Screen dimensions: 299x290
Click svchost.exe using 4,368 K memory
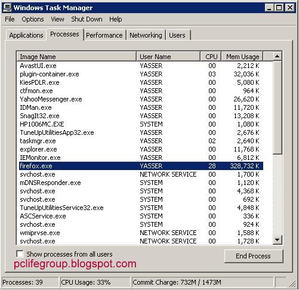[141, 191]
